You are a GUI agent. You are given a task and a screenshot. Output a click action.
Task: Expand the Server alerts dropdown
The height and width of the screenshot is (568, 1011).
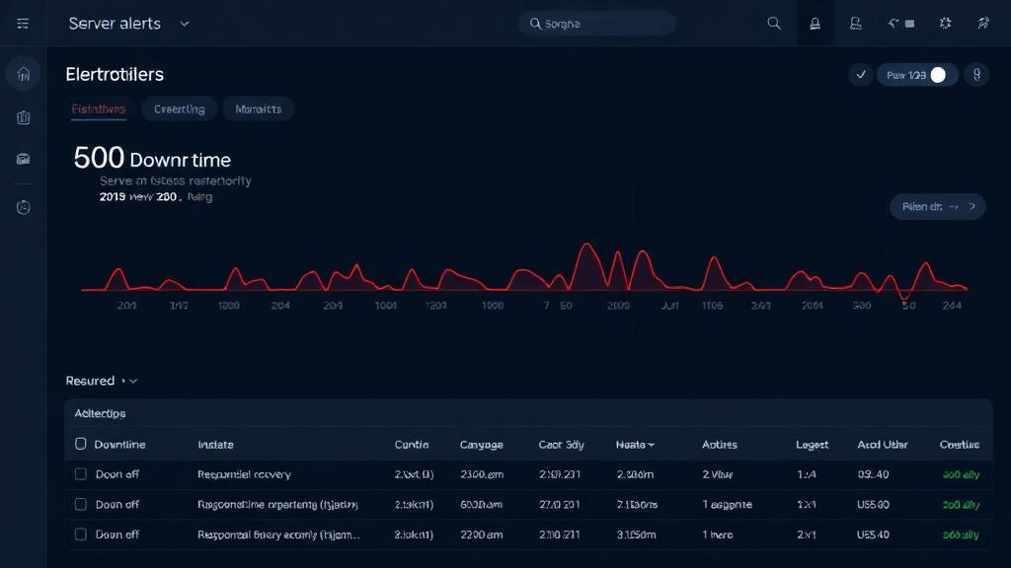(x=184, y=22)
